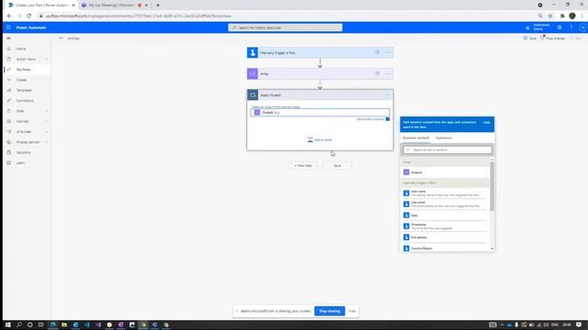Open help for Manually trigger a flow
The image size is (588, 330).
tap(378, 53)
